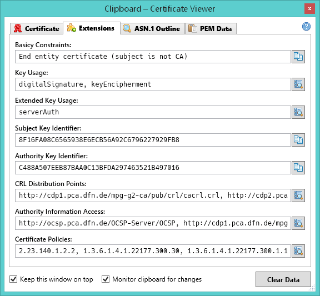This screenshot has height=296, width=320.
Task: View CRL Distribution Points details
Action: tap(298, 195)
